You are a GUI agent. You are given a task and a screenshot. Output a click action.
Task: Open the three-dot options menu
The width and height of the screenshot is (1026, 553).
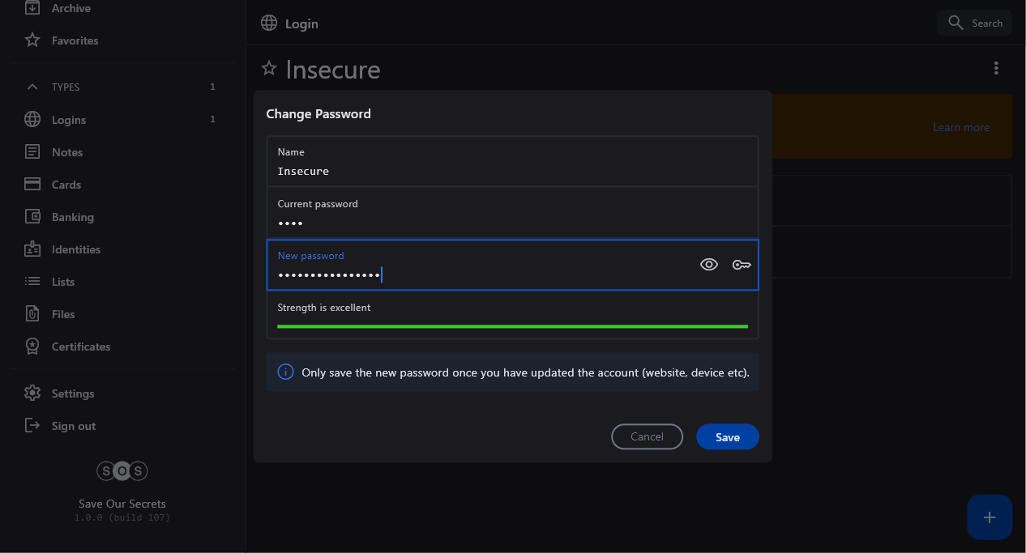pyautogui.click(x=996, y=69)
